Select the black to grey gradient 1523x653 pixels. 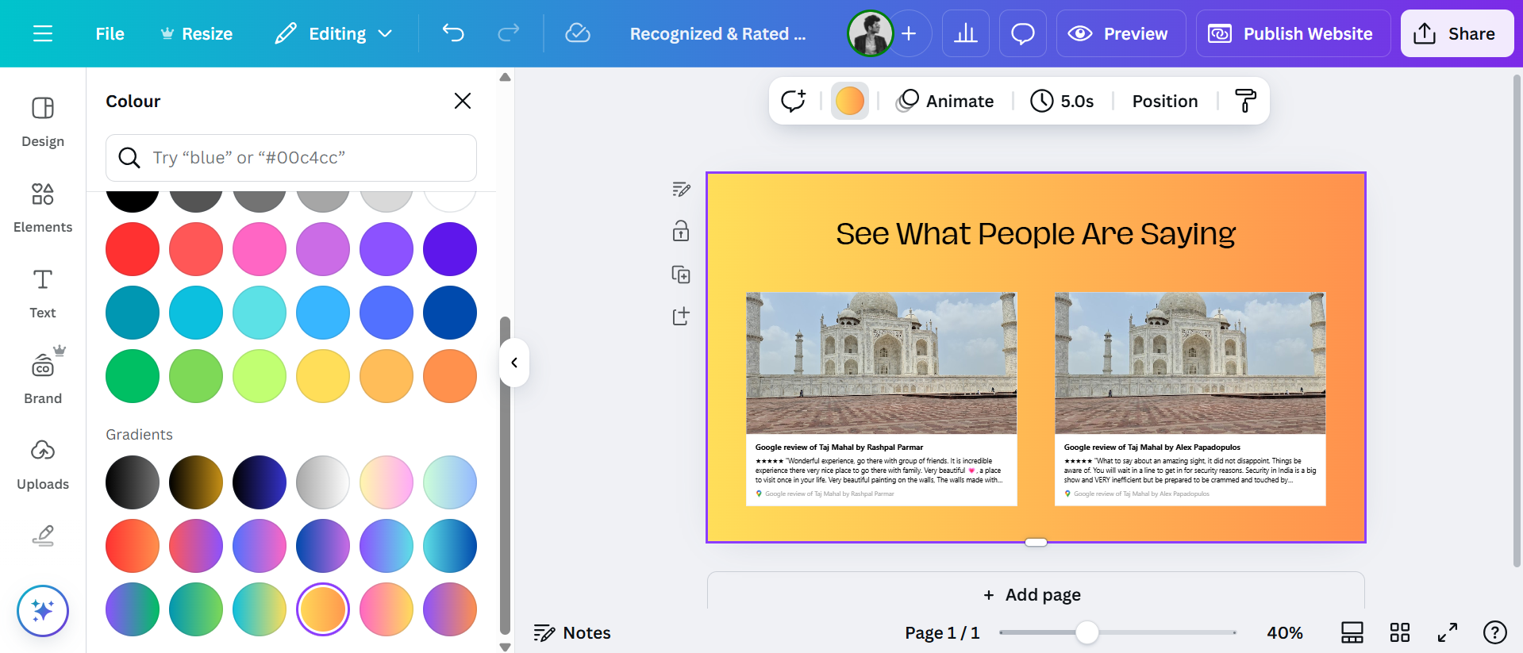[x=133, y=482]
